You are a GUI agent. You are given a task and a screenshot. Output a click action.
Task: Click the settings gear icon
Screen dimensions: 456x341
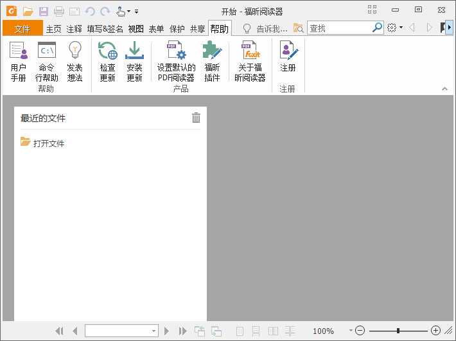tap(392, 28)
